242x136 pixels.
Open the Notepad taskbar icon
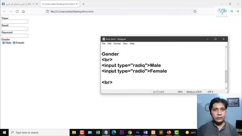point(106,133)
